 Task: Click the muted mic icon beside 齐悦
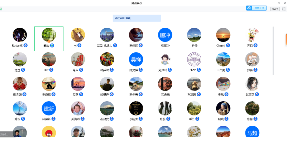pyautogui.click(x=256, y=45)
